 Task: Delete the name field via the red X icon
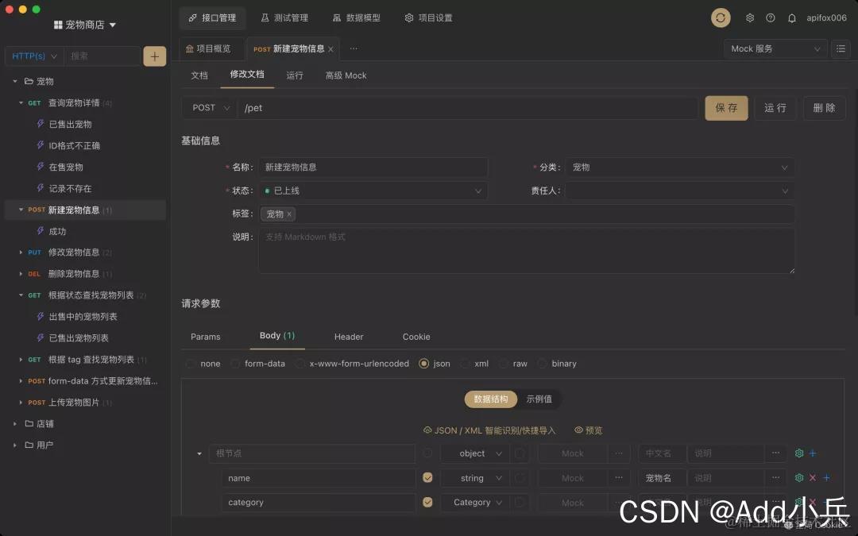[x=813, y=477]
